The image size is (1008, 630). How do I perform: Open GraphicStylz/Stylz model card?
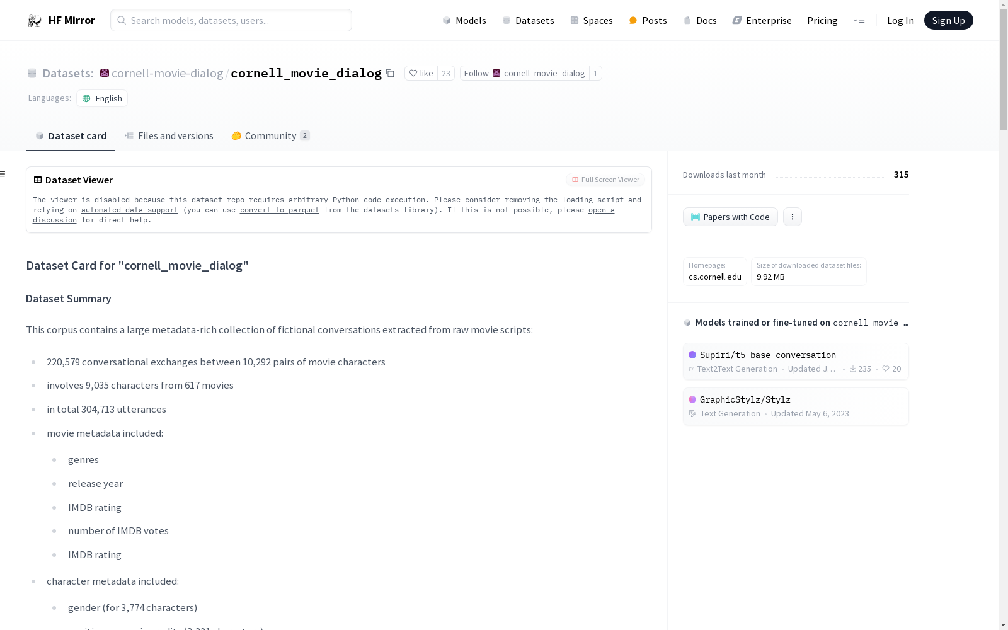(796, 406)
